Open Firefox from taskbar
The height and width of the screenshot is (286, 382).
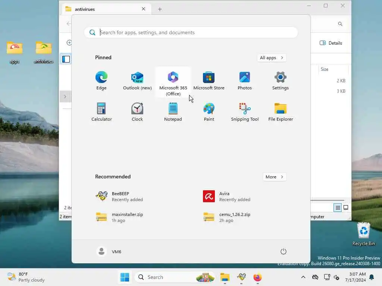(257, 277)
